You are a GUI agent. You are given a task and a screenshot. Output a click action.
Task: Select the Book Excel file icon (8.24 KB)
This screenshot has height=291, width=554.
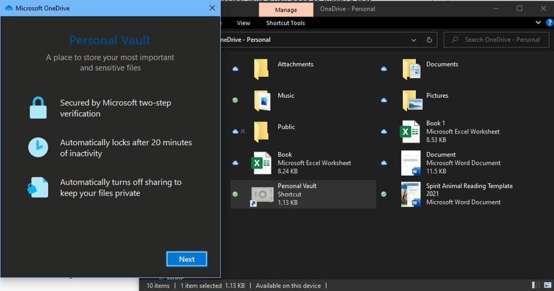tap(261, 163)
